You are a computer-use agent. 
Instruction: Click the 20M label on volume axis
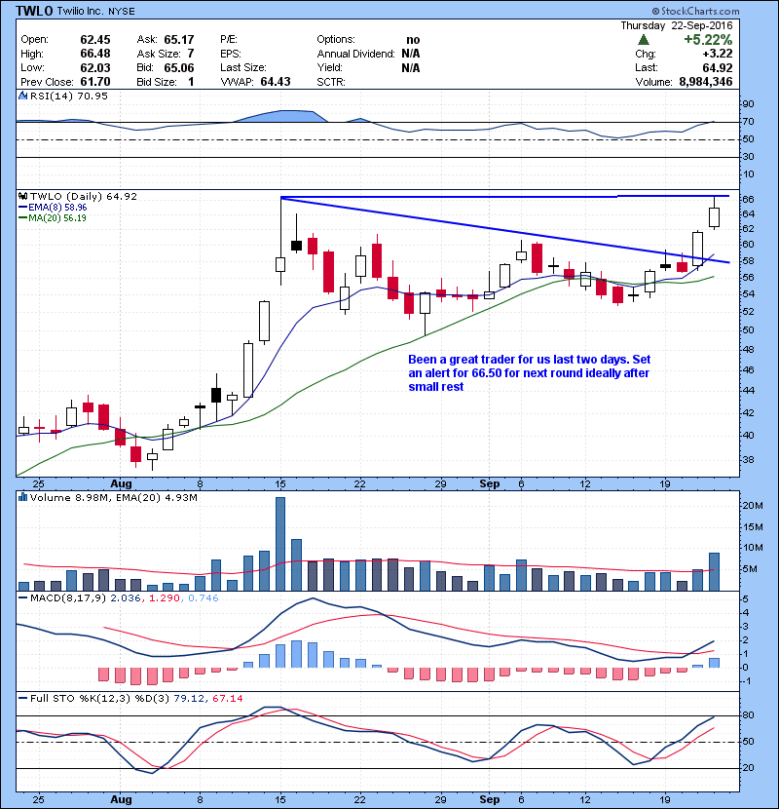[x=752, y=506]
